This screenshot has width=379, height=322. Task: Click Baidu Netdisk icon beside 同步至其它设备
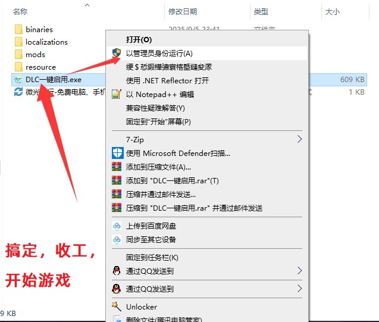(117, 239)
